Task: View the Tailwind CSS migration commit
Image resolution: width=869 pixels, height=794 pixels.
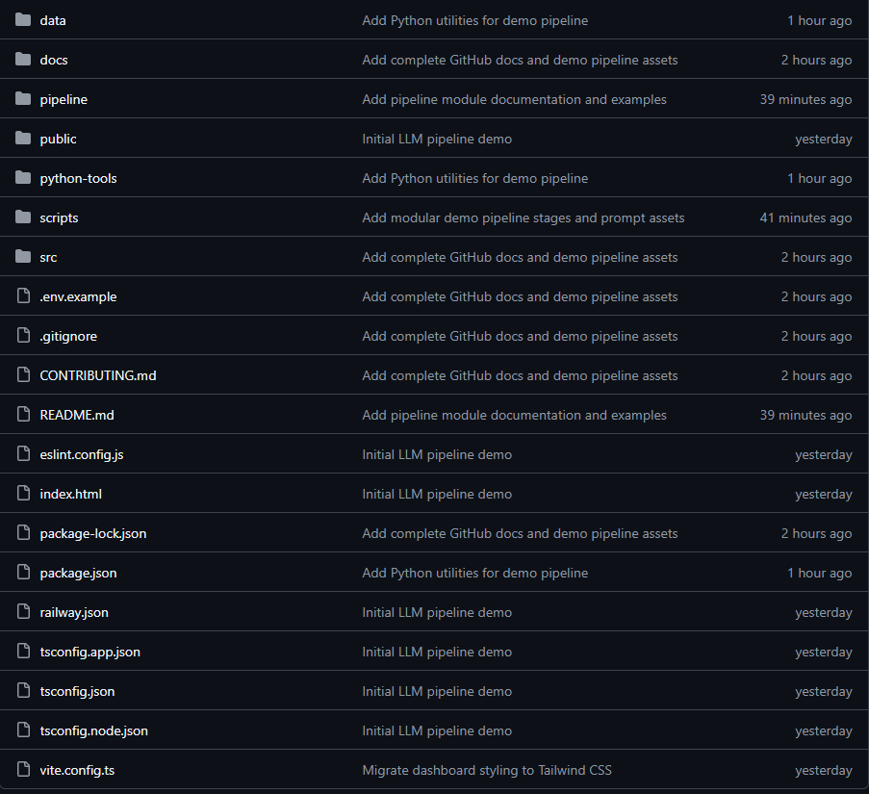Action: click(486, 770)
